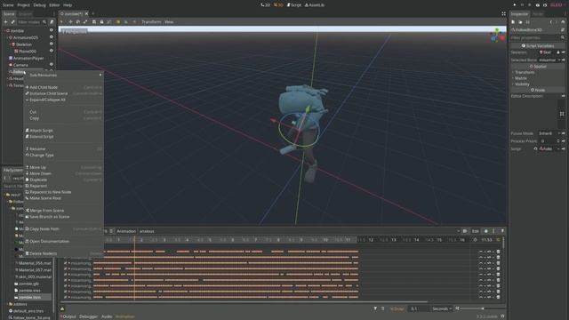Toggle the use local space toolbar icon
569x320 pixels.
tap(118, 21)
